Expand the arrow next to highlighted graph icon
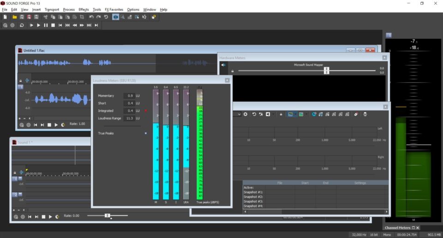This screenshot has width=443, height=238. (x=295, y=114)
